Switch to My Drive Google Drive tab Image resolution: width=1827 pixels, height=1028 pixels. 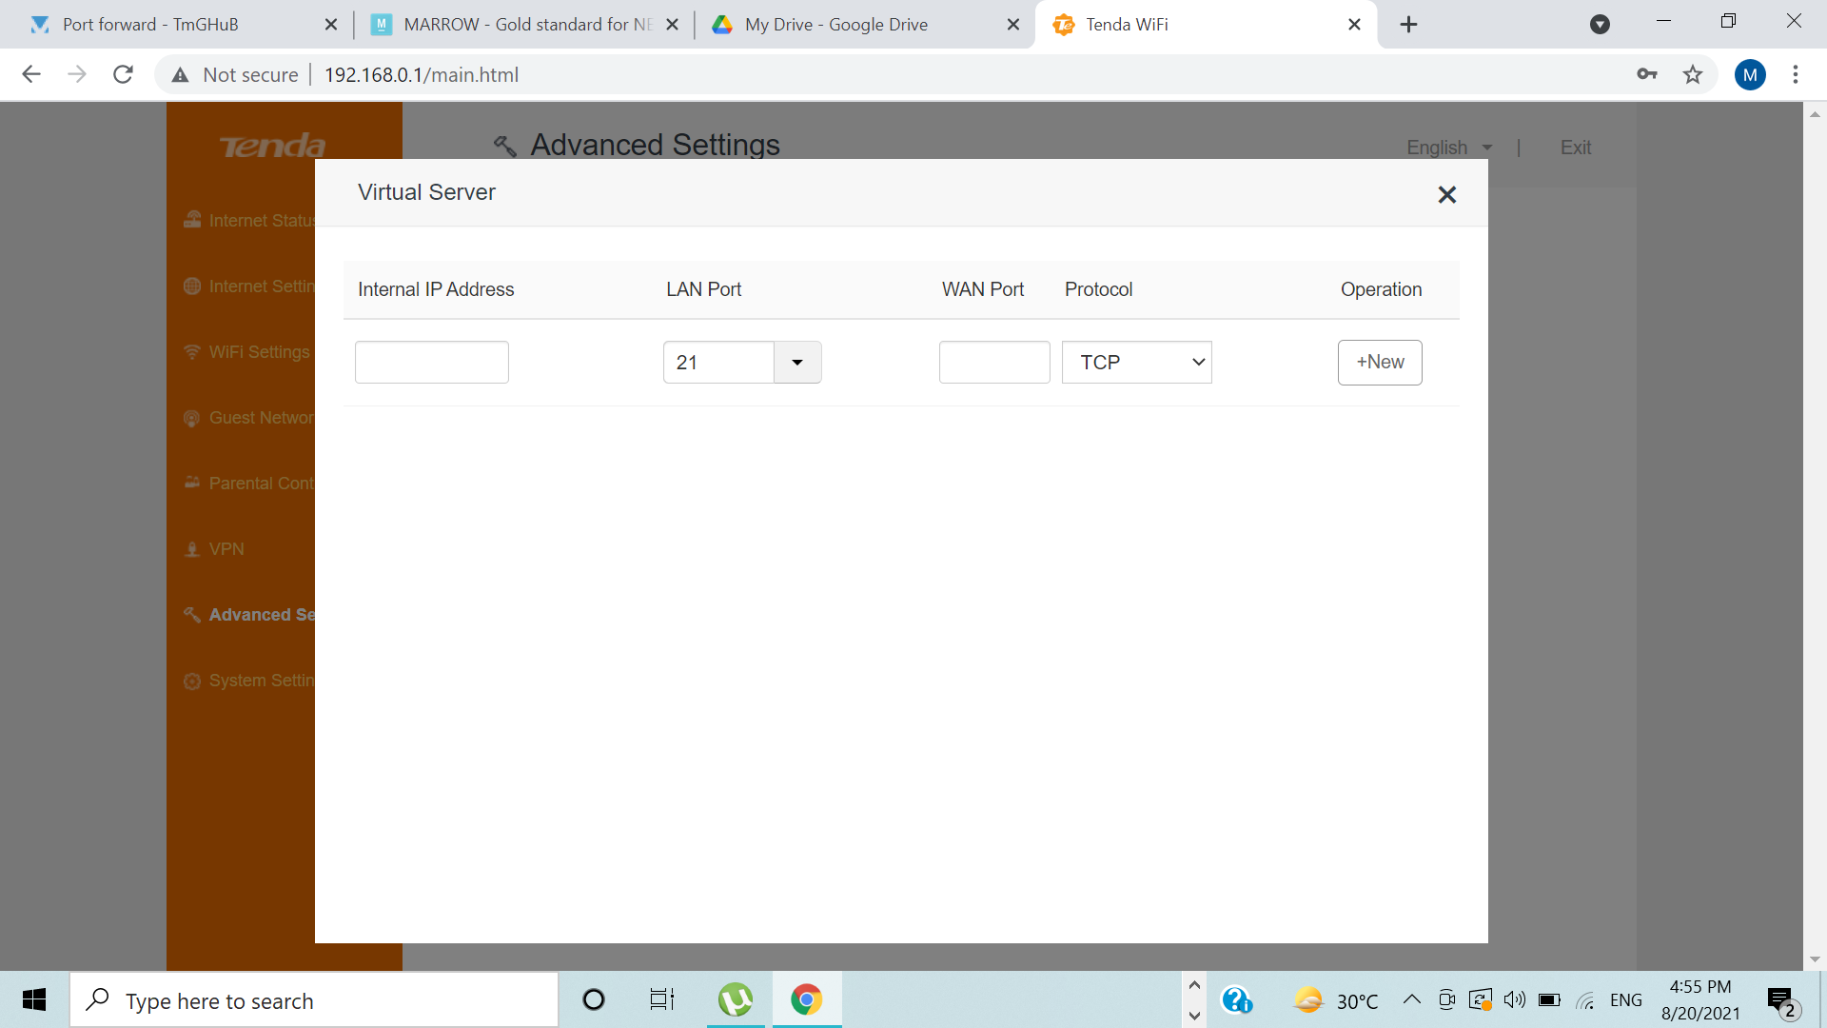click(837, 25)
